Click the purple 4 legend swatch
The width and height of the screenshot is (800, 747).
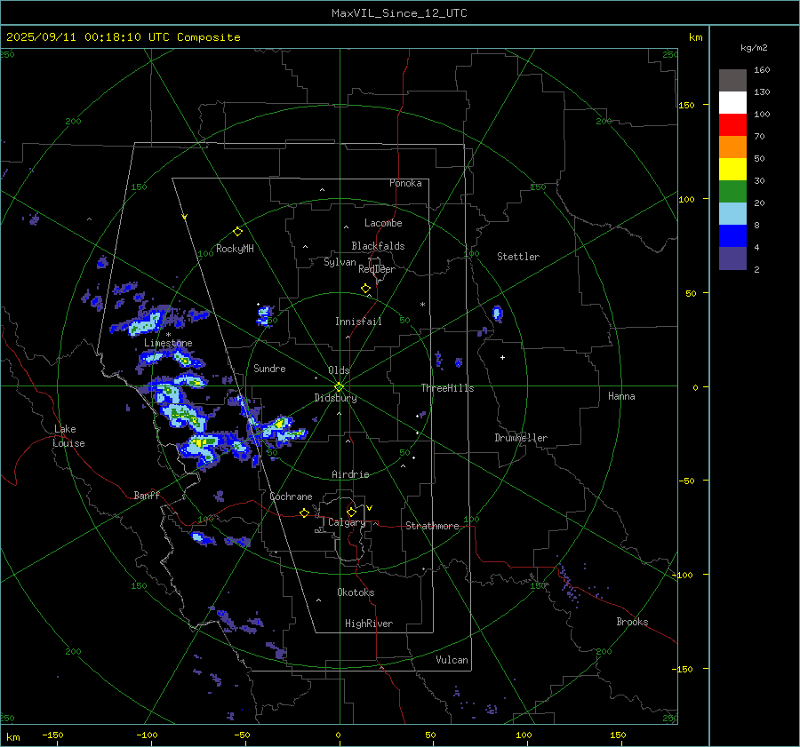(732, 258)
